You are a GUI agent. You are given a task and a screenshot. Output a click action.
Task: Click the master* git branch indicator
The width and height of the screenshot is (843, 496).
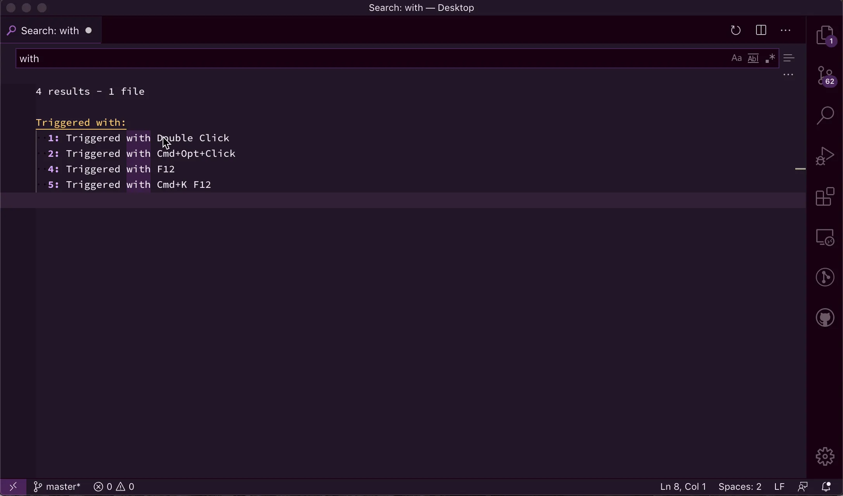pyautogui.click(x=57, y=487)
